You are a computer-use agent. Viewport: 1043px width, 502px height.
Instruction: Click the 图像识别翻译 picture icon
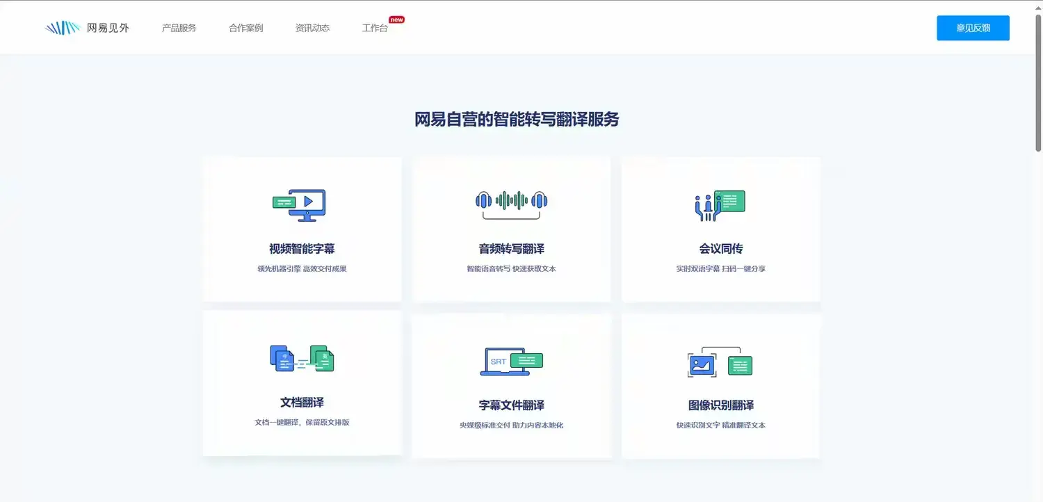(720, 362)
